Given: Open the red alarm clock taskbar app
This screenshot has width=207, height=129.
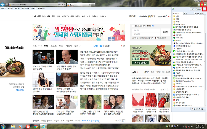Looking at the screenshot, I should (x=28, y=127).
